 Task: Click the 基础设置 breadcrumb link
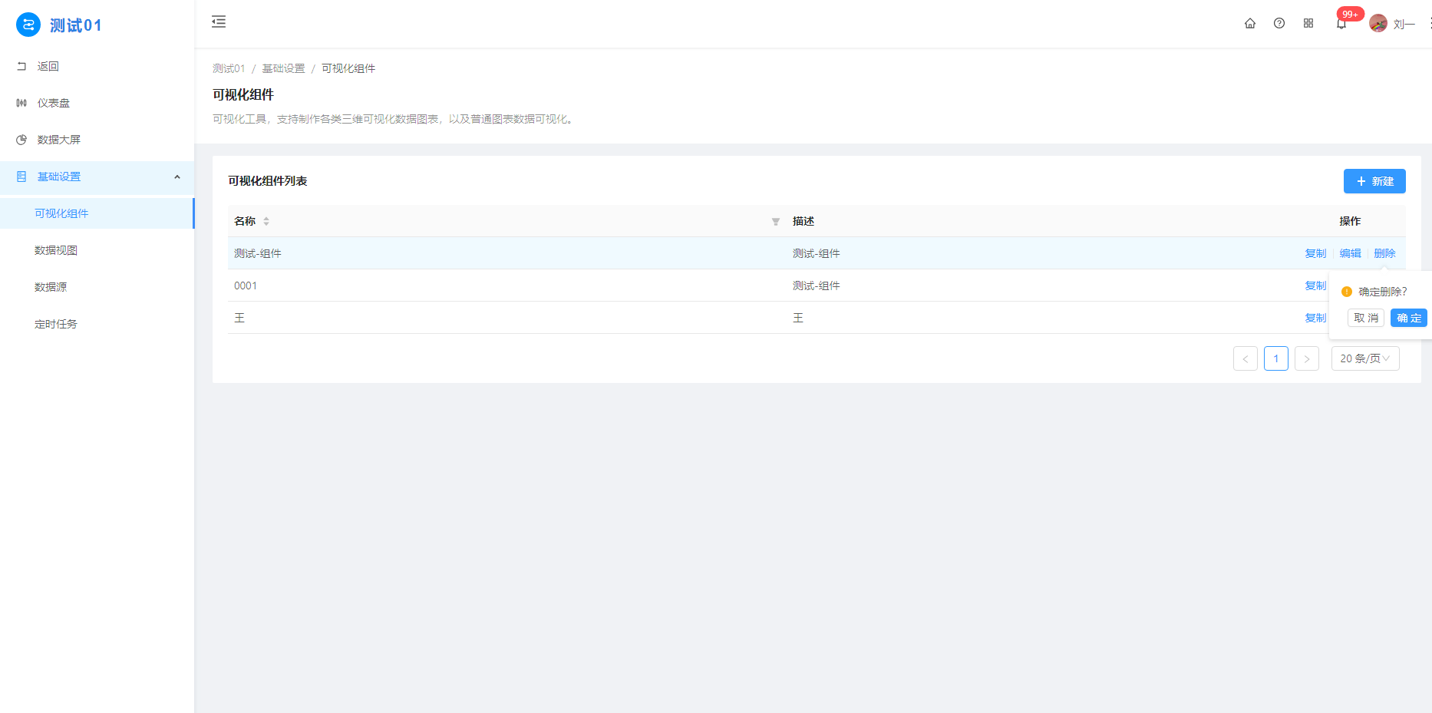point(283,68)
